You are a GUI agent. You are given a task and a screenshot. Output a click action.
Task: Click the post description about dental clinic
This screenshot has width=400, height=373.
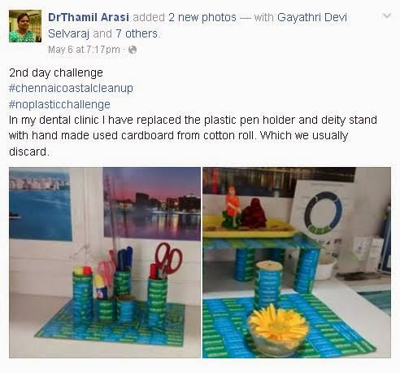(x=193, y=136)
